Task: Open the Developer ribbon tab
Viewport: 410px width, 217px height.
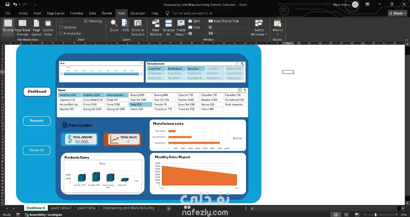Action: (138, 13)
